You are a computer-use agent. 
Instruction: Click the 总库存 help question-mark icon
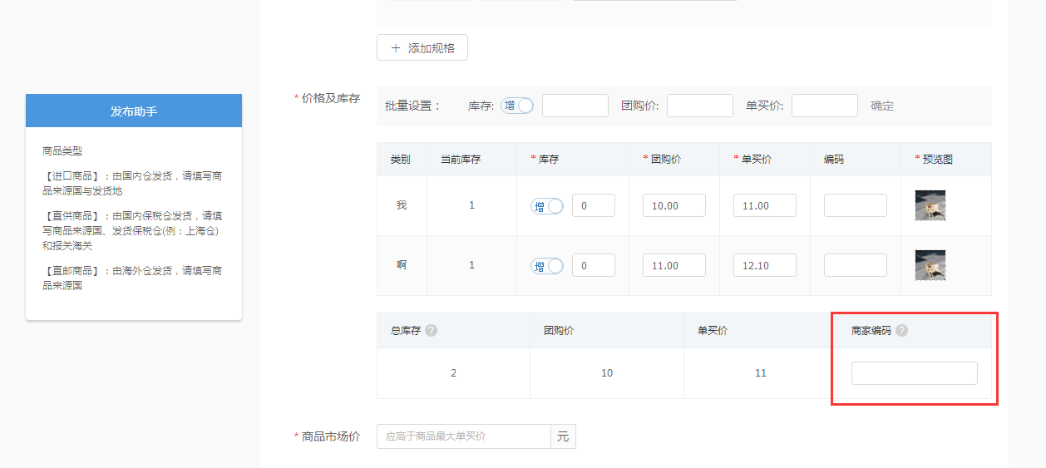click(x=431, y=330)
